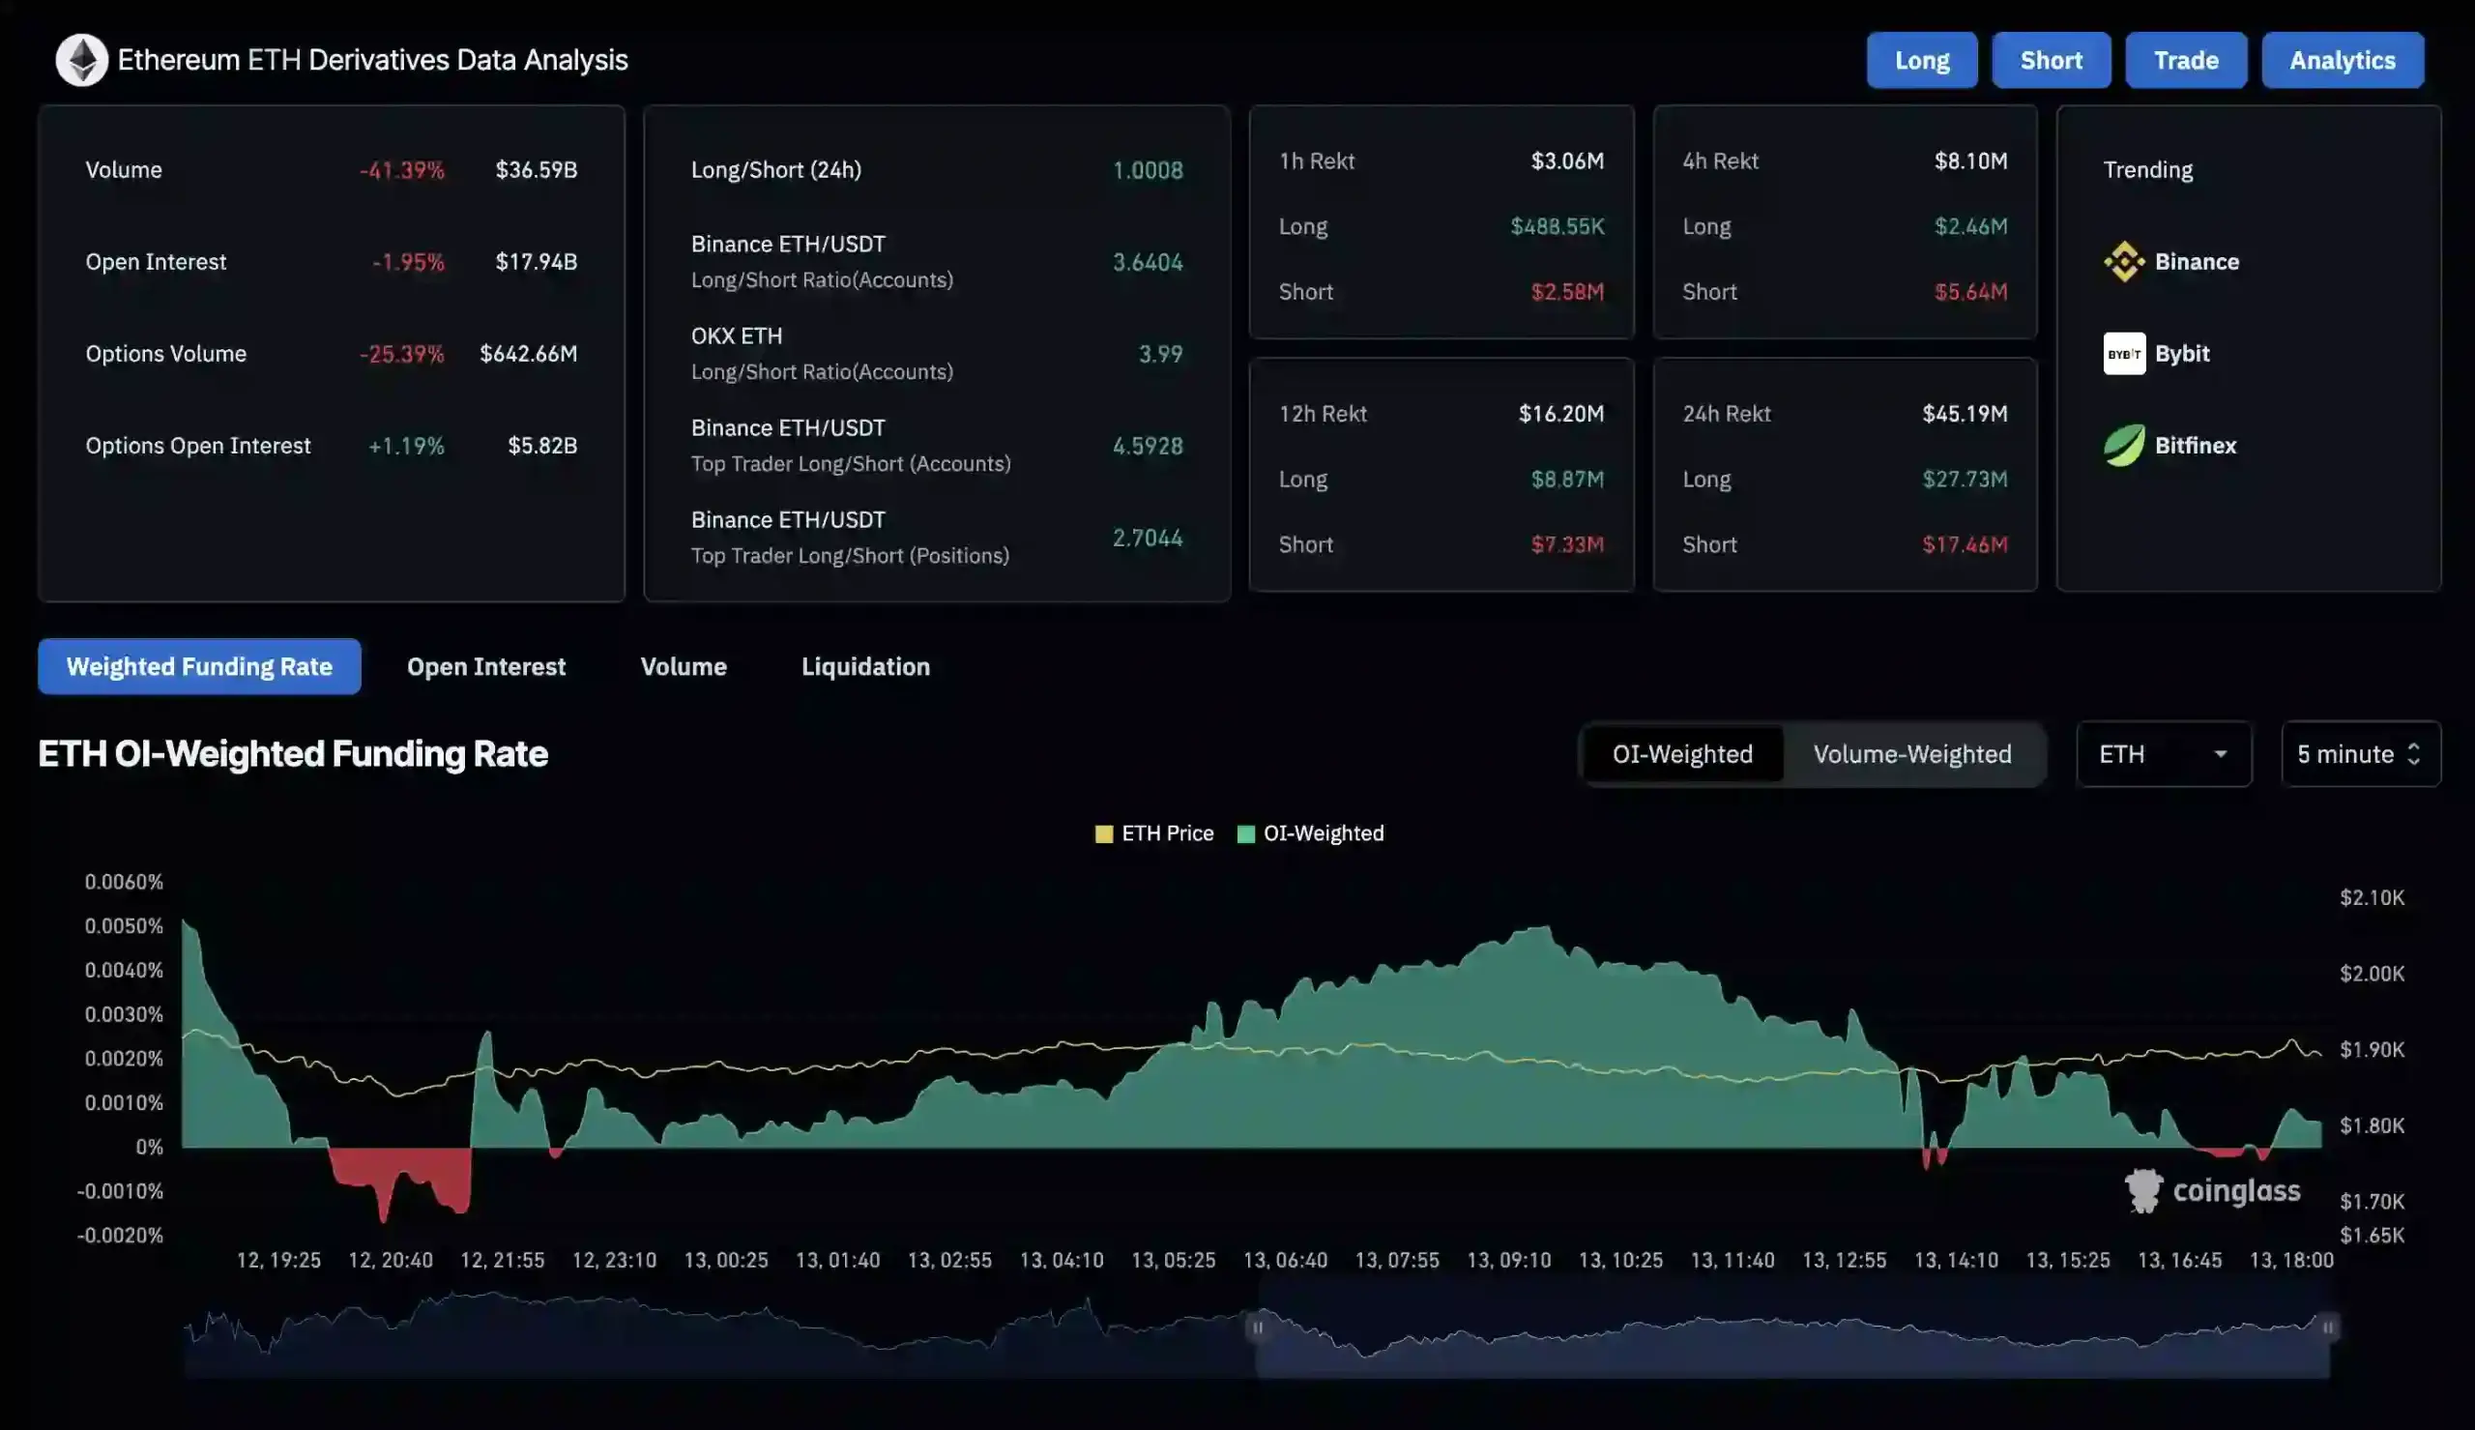Select the Binance exchange icon under Trending
The width and height of the screenshot is (2475, 1430).
click(2125, 260)
